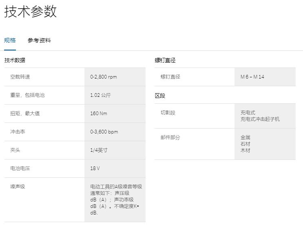Select the 0-2,800 rpm value cell
This screenshot has width=303, height=225.
[x=104, y=77]
